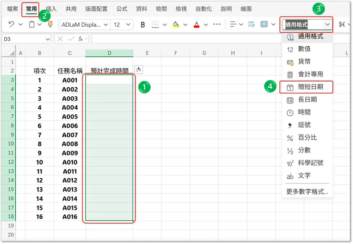Open 更多數字格式... dialog
Viewport: 353px width, 244px height.
[307, 192]
